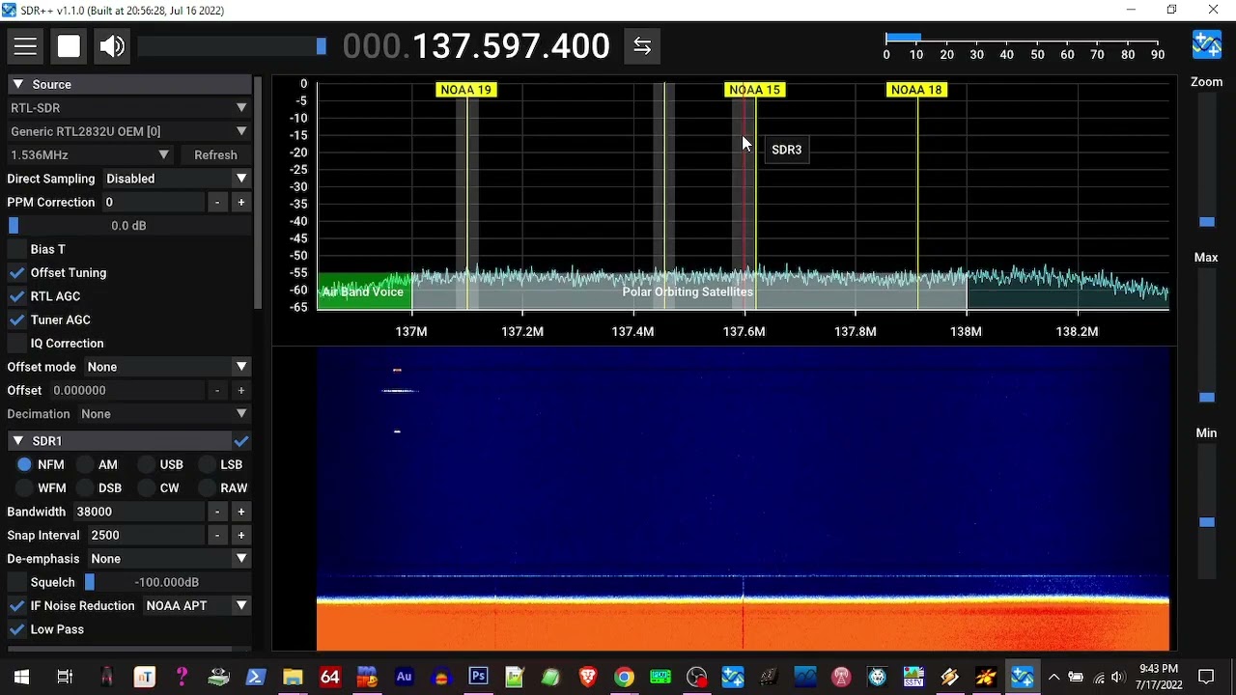
Task: Open PowerShell icon in the taskbar
Action: [256, 677]
